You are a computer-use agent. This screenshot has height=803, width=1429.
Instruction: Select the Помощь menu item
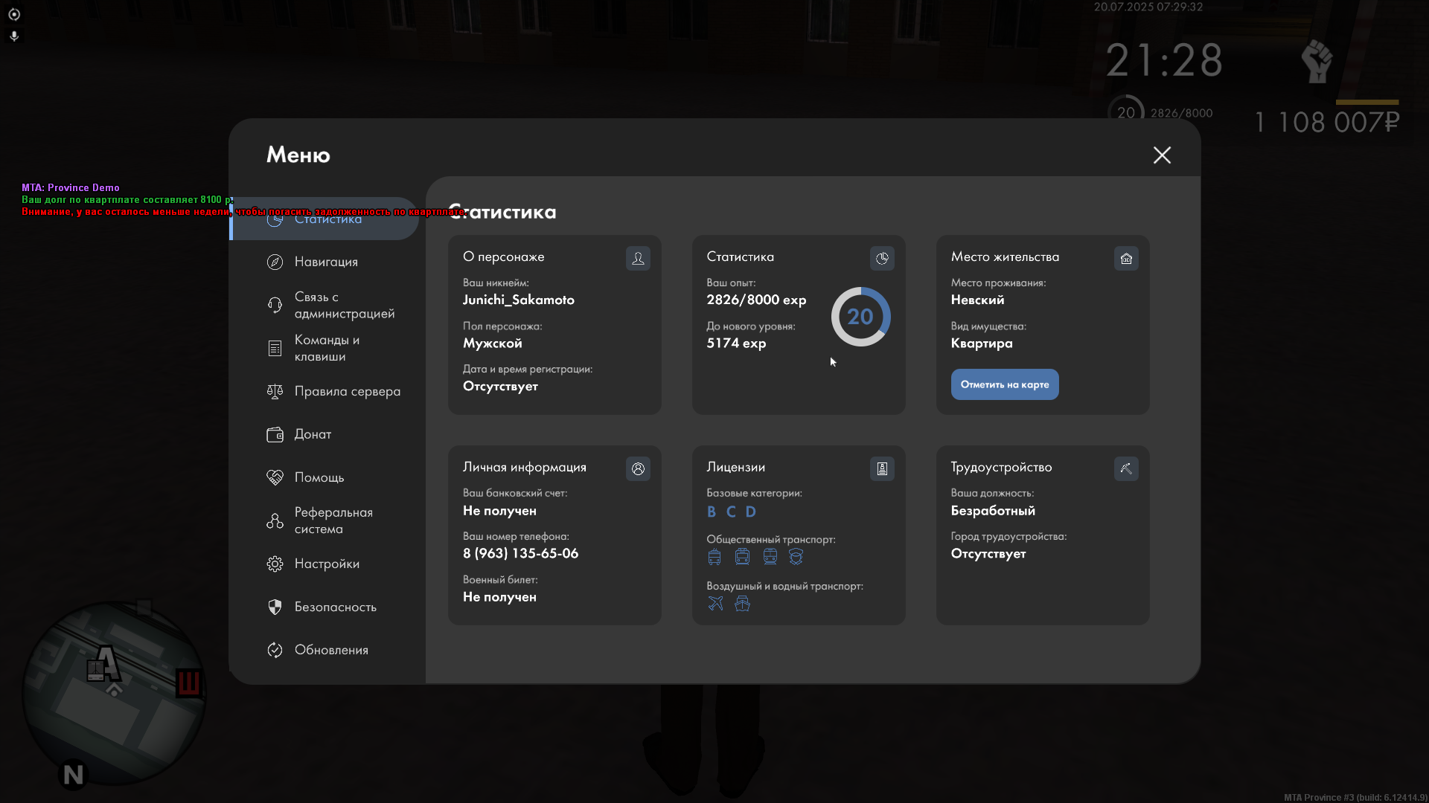[x=319, y=477]
